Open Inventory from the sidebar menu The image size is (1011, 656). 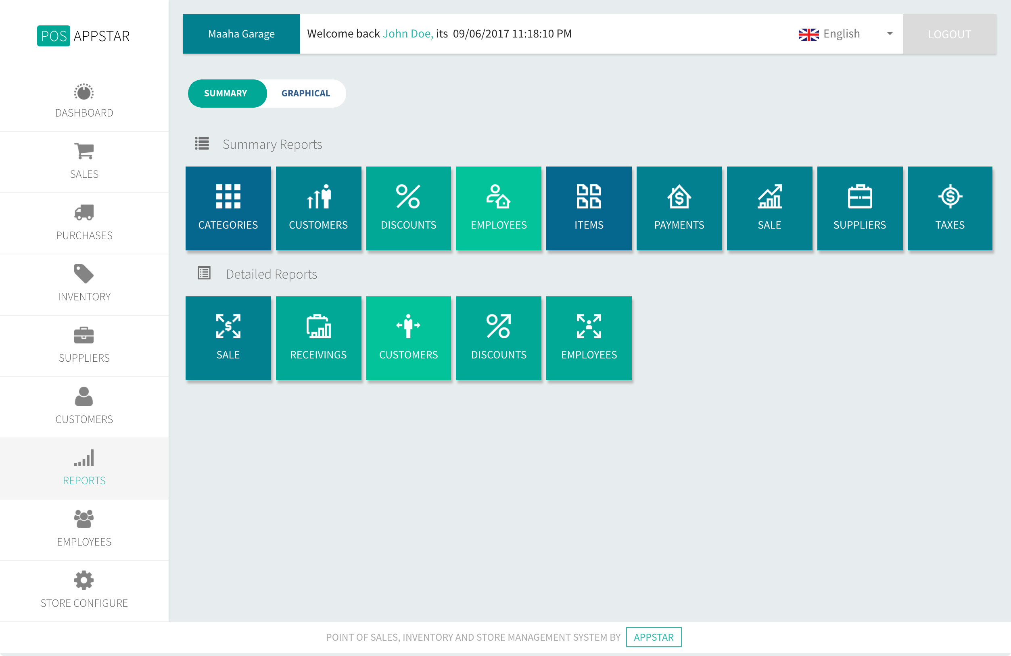(x=84, y=285)
